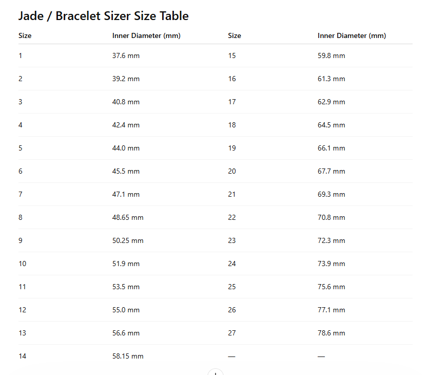Screen dimensions: 428x375
Task: Click the Jade / Bracelet Sizer Size Table heading
Action: (x=103, y=16)
